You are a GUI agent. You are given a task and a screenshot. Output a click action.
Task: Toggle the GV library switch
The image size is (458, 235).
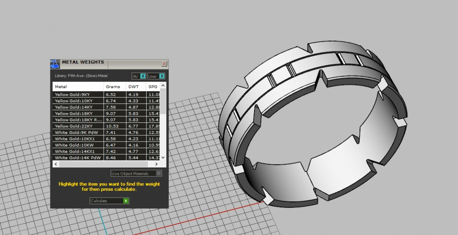click(142, 76)
